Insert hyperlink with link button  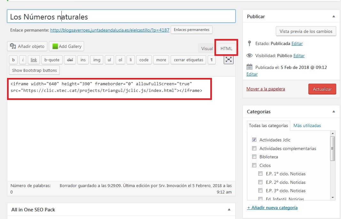click(34, 60)
